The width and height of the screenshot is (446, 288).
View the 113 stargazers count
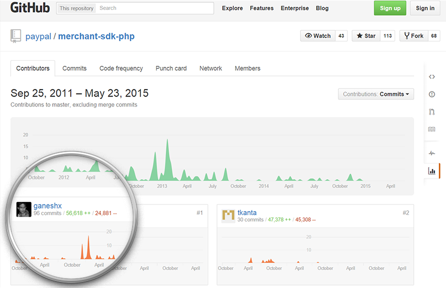[x=388, y=36]
